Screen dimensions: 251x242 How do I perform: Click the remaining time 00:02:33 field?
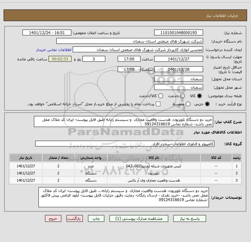pyautogui.click(x=60, y=59)
